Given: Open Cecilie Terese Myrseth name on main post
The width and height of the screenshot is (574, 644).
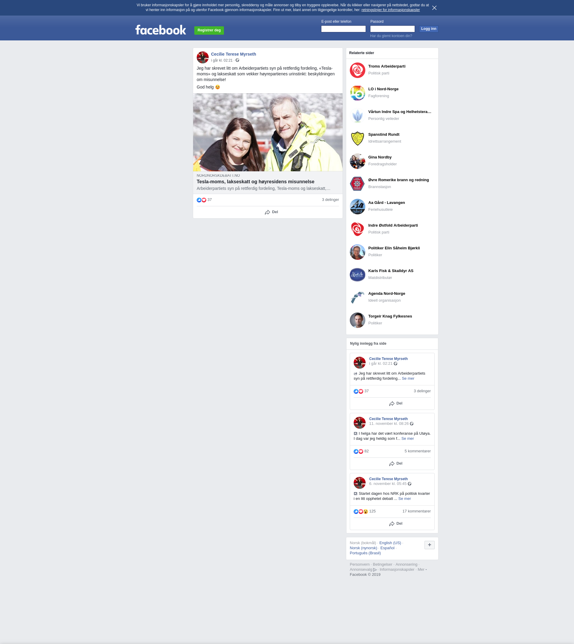Looking at the screenshot, I should pos(233,54).
